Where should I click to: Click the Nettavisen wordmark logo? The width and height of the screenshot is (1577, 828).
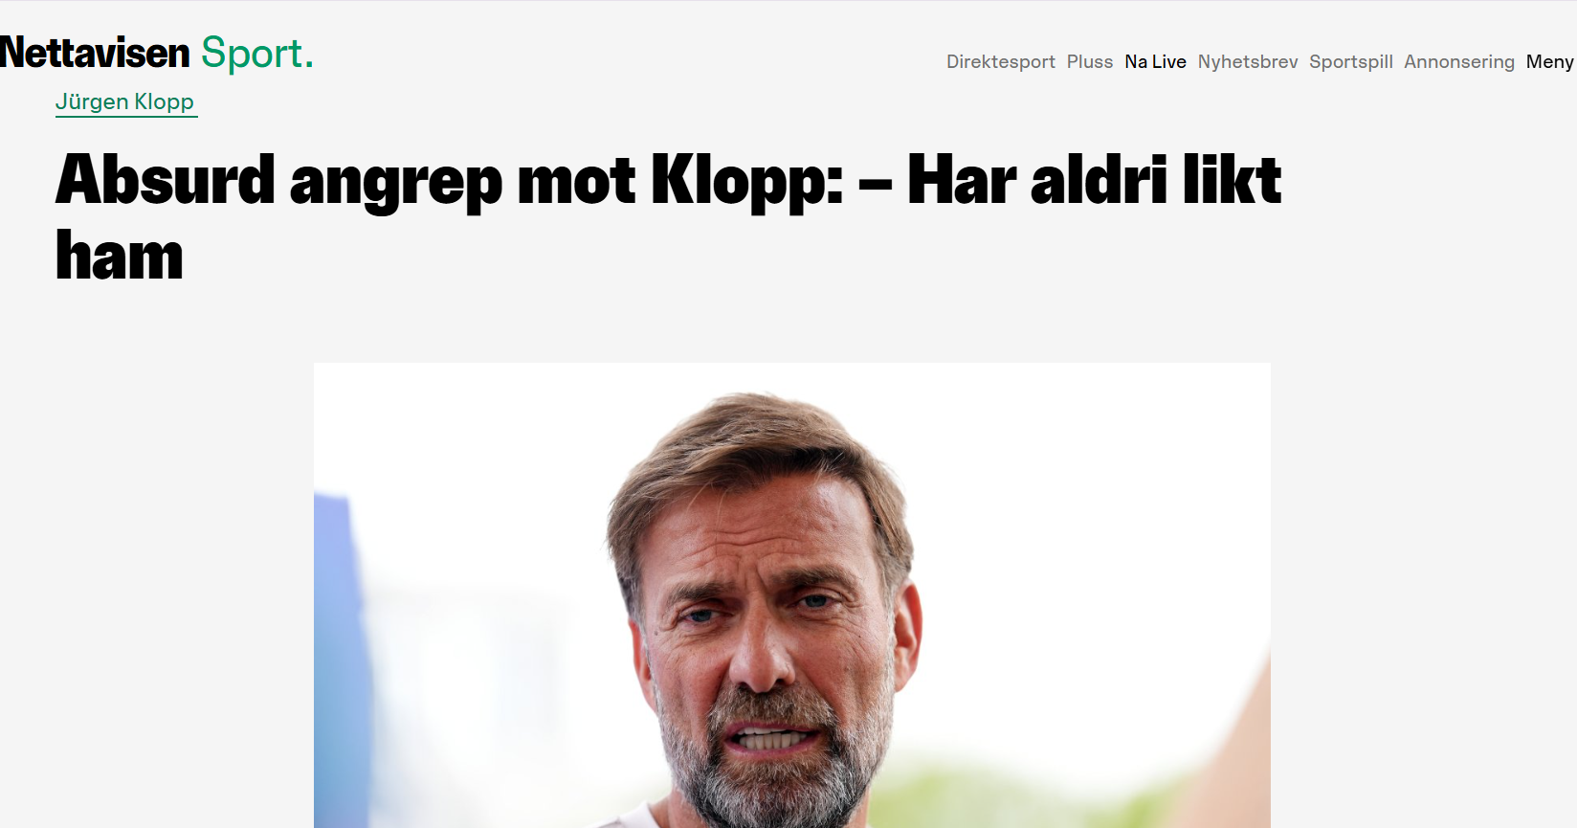click(x=95, y=53)
